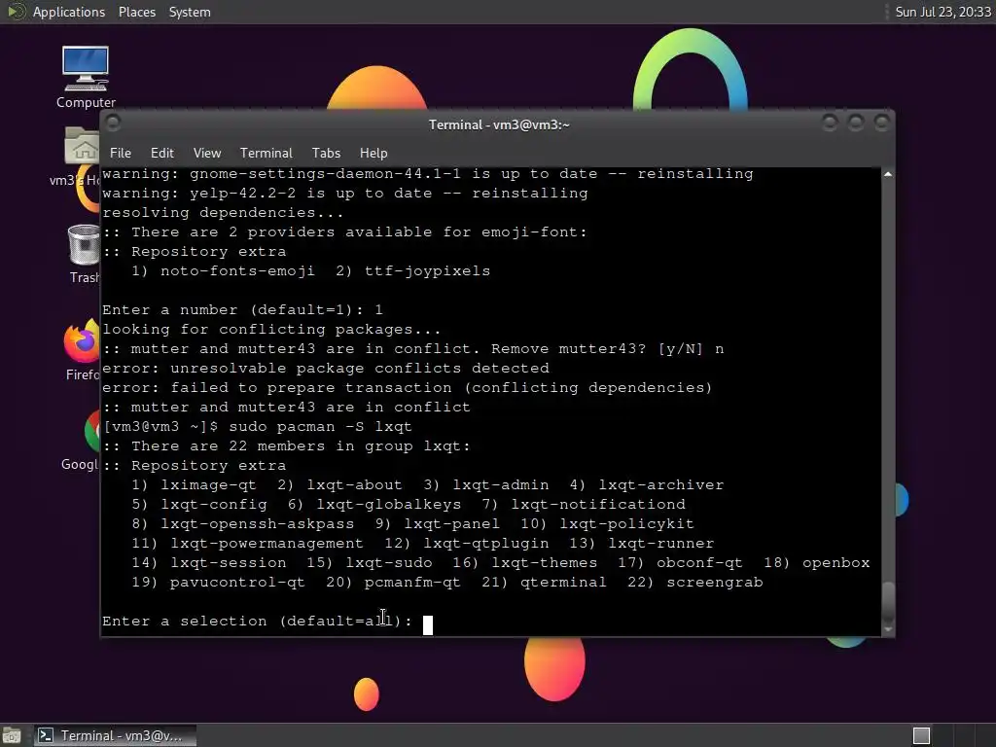Screen dimensions: 996x747
Task: Click the text '16) lxqt-themes'
Action: point(524,563)
